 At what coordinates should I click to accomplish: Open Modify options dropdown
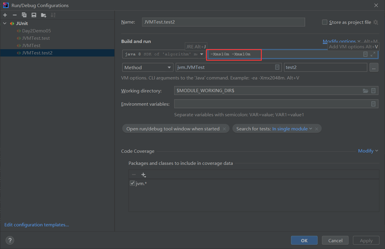[x=342, y=41]
